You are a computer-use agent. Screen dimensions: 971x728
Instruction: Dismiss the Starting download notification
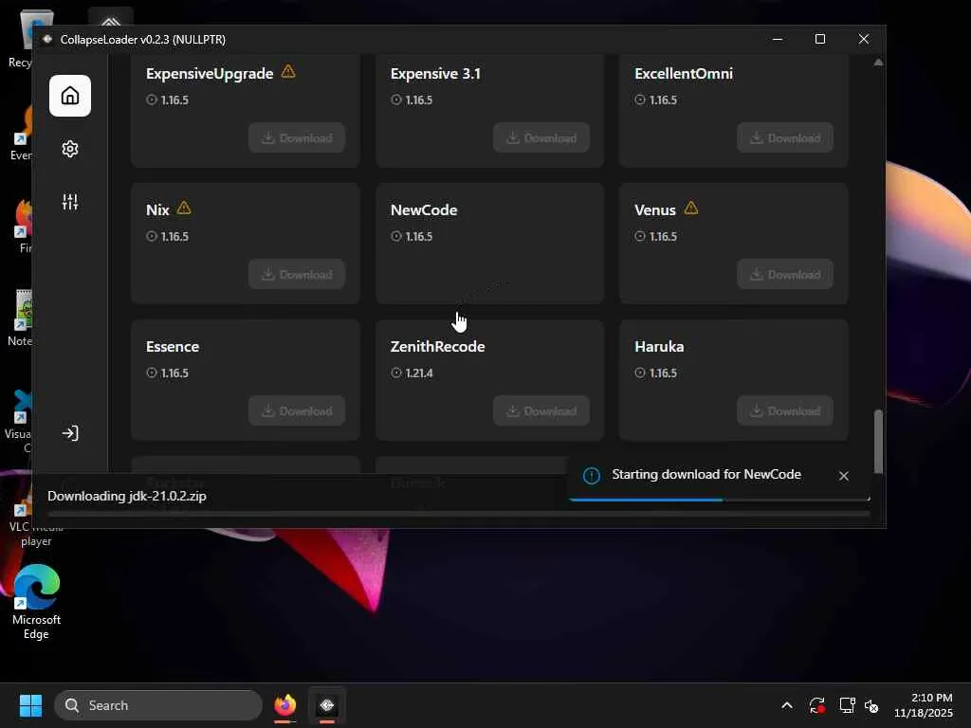point(843,476)
